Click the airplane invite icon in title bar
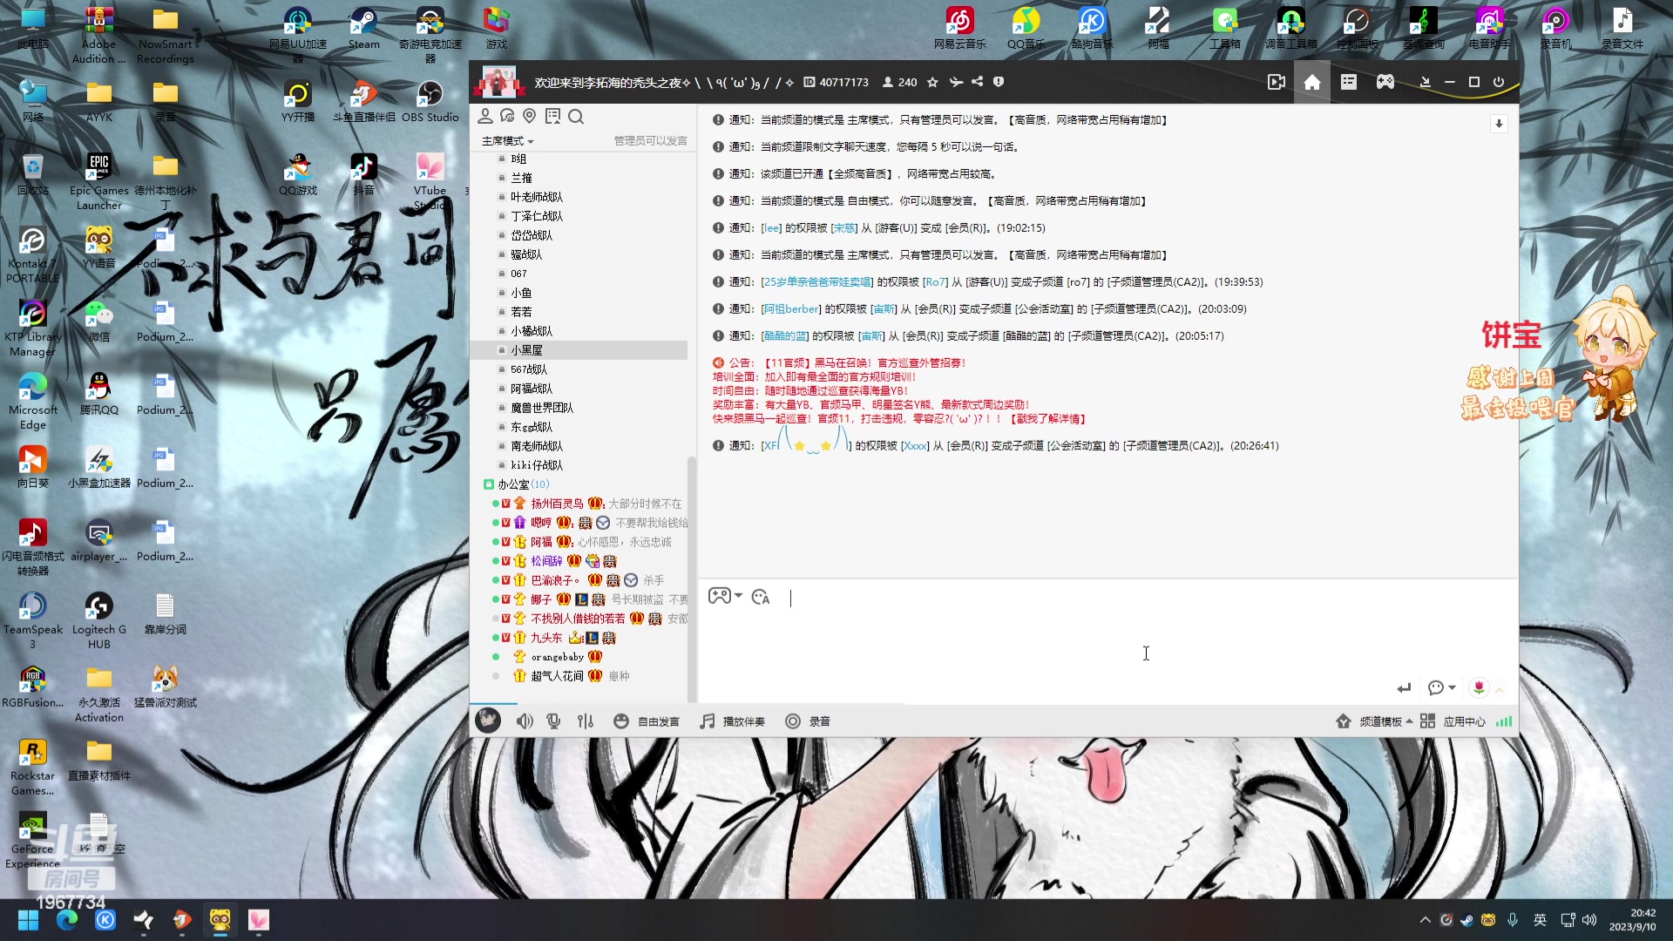 [x=956, y=82]
